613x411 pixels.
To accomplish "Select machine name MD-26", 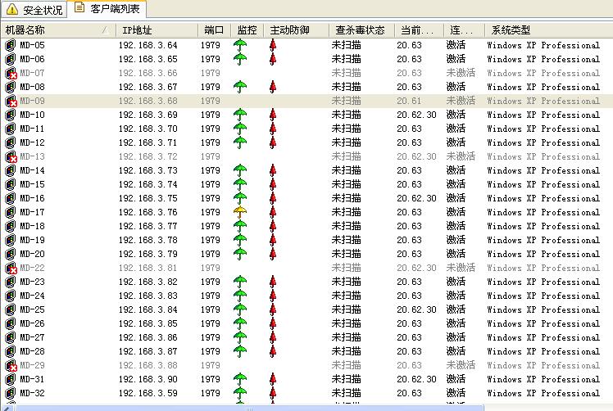I will tap(32, 323).
